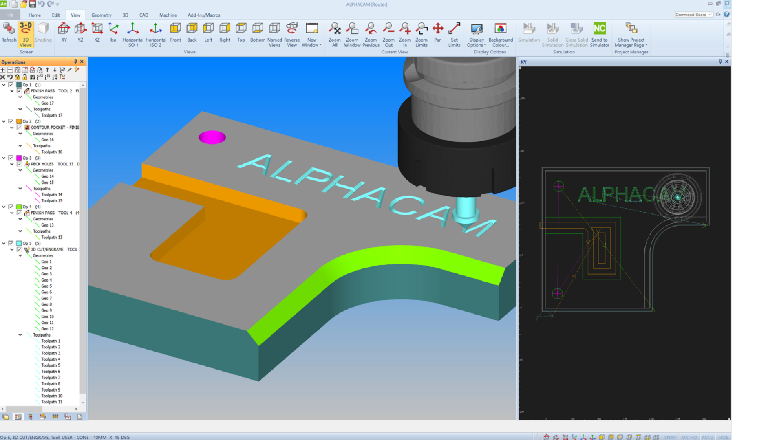
Task: Show the Back view
Action: pyautogui.click(x=192, y=32)
